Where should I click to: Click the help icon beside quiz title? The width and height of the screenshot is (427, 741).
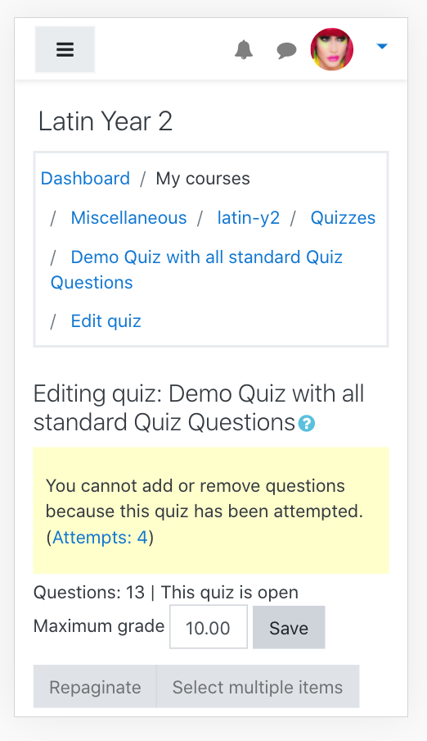pos(307,424)
